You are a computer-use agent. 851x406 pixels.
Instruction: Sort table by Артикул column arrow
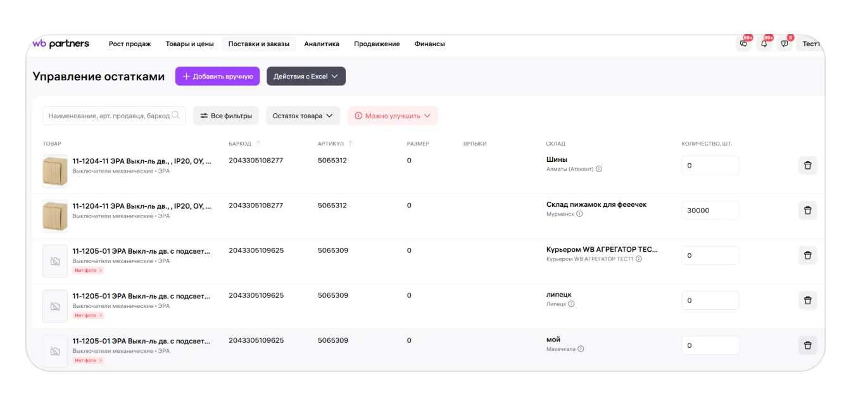point(351,144)
